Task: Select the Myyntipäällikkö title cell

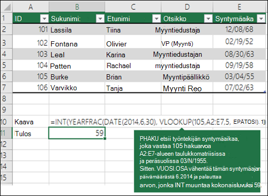Action: click(x=187, y=76)
